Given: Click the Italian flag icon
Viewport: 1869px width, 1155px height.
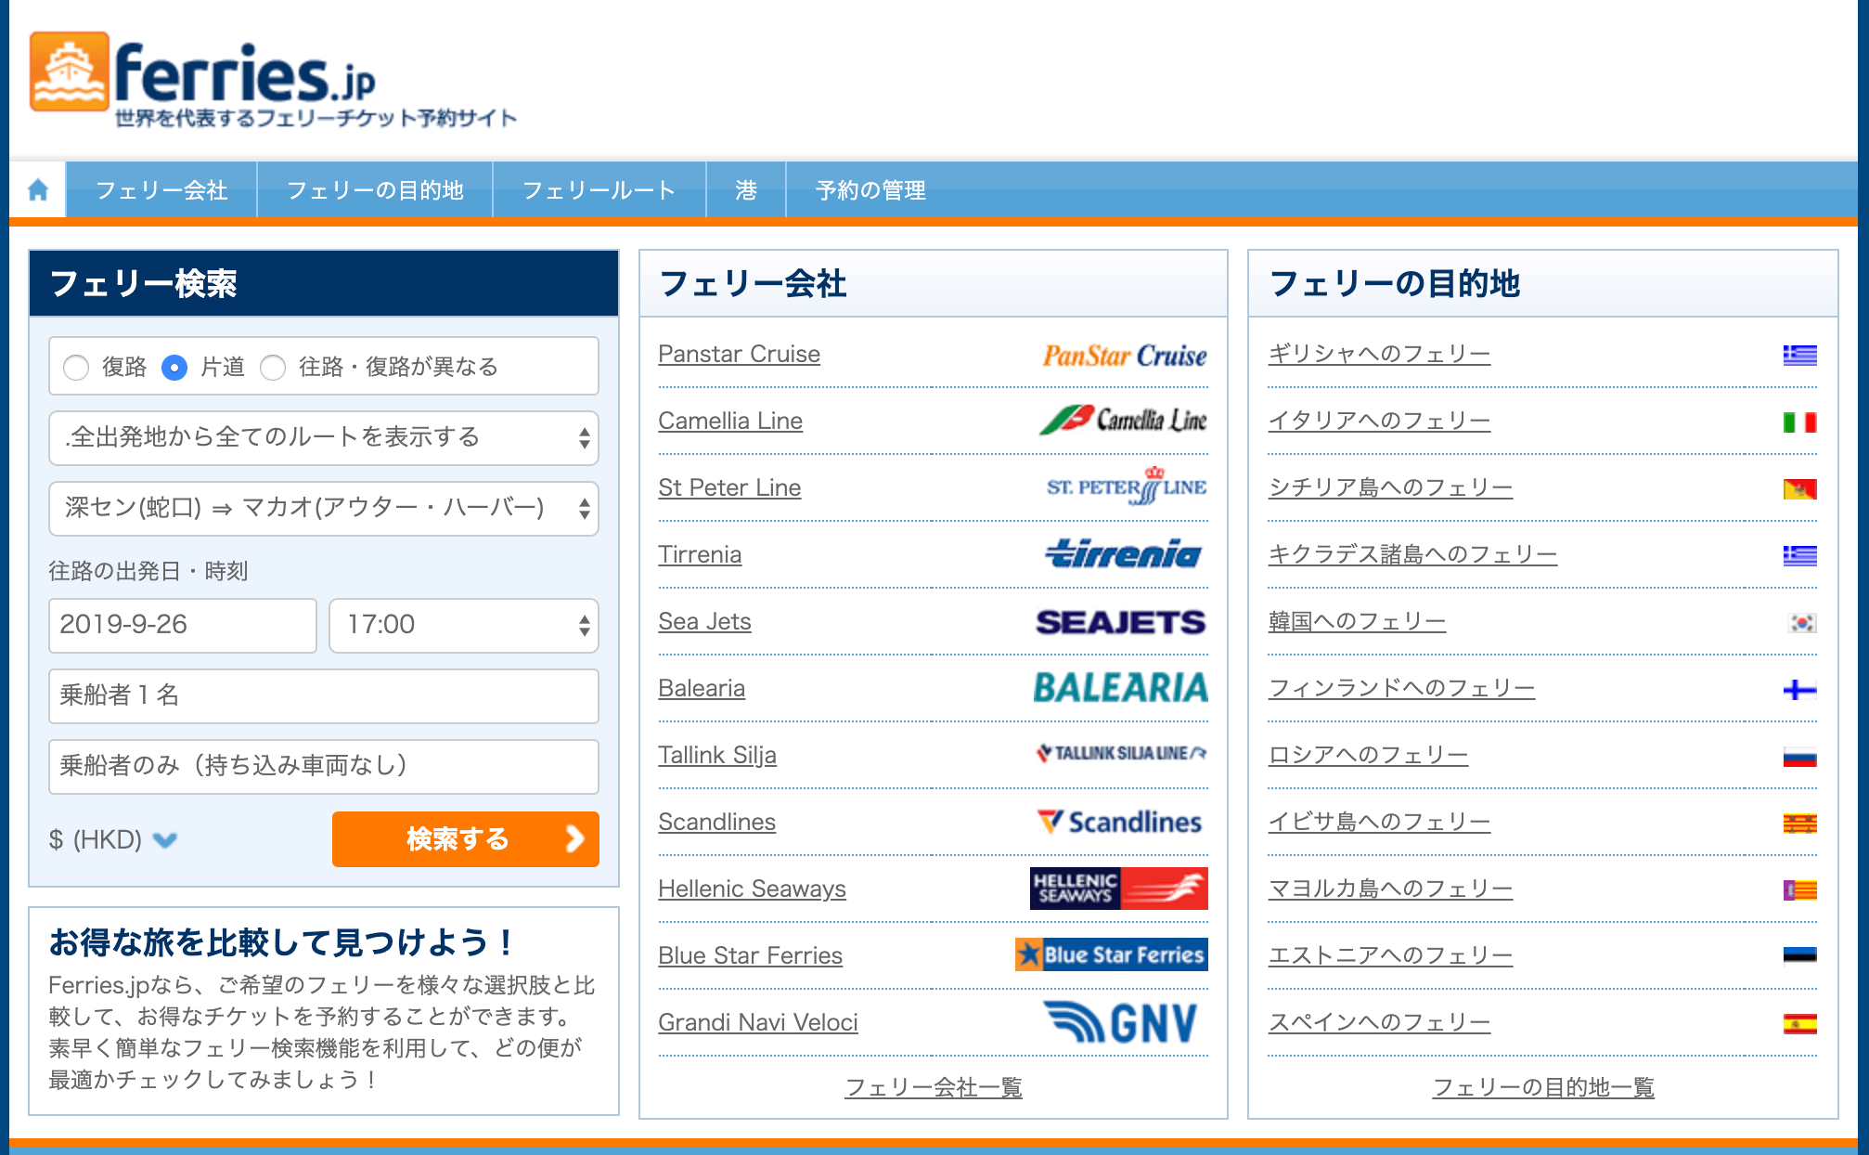Looking at the screenshot, I should (x=1799, y=422).
